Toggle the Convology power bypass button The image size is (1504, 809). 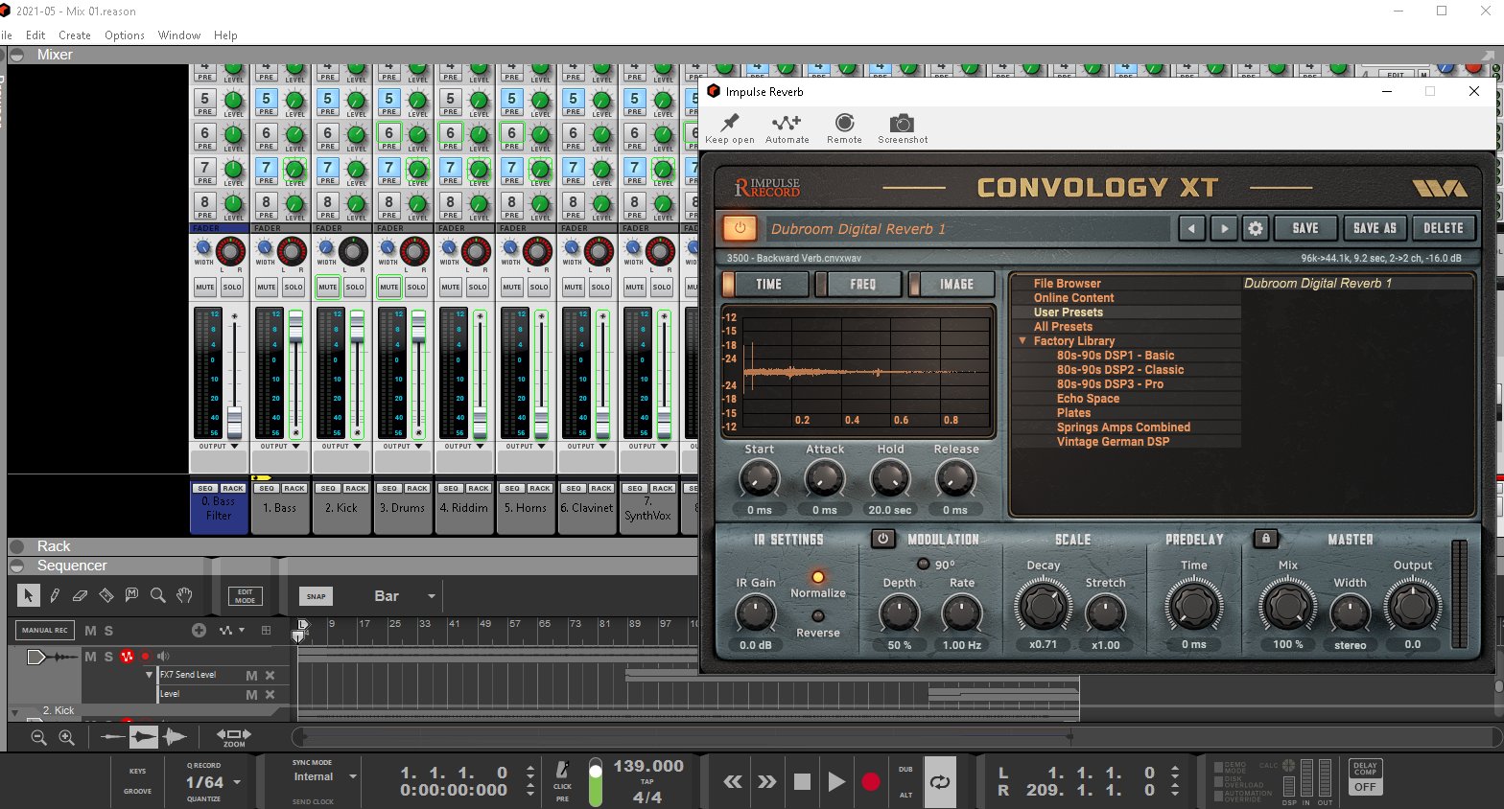(740, 228)
